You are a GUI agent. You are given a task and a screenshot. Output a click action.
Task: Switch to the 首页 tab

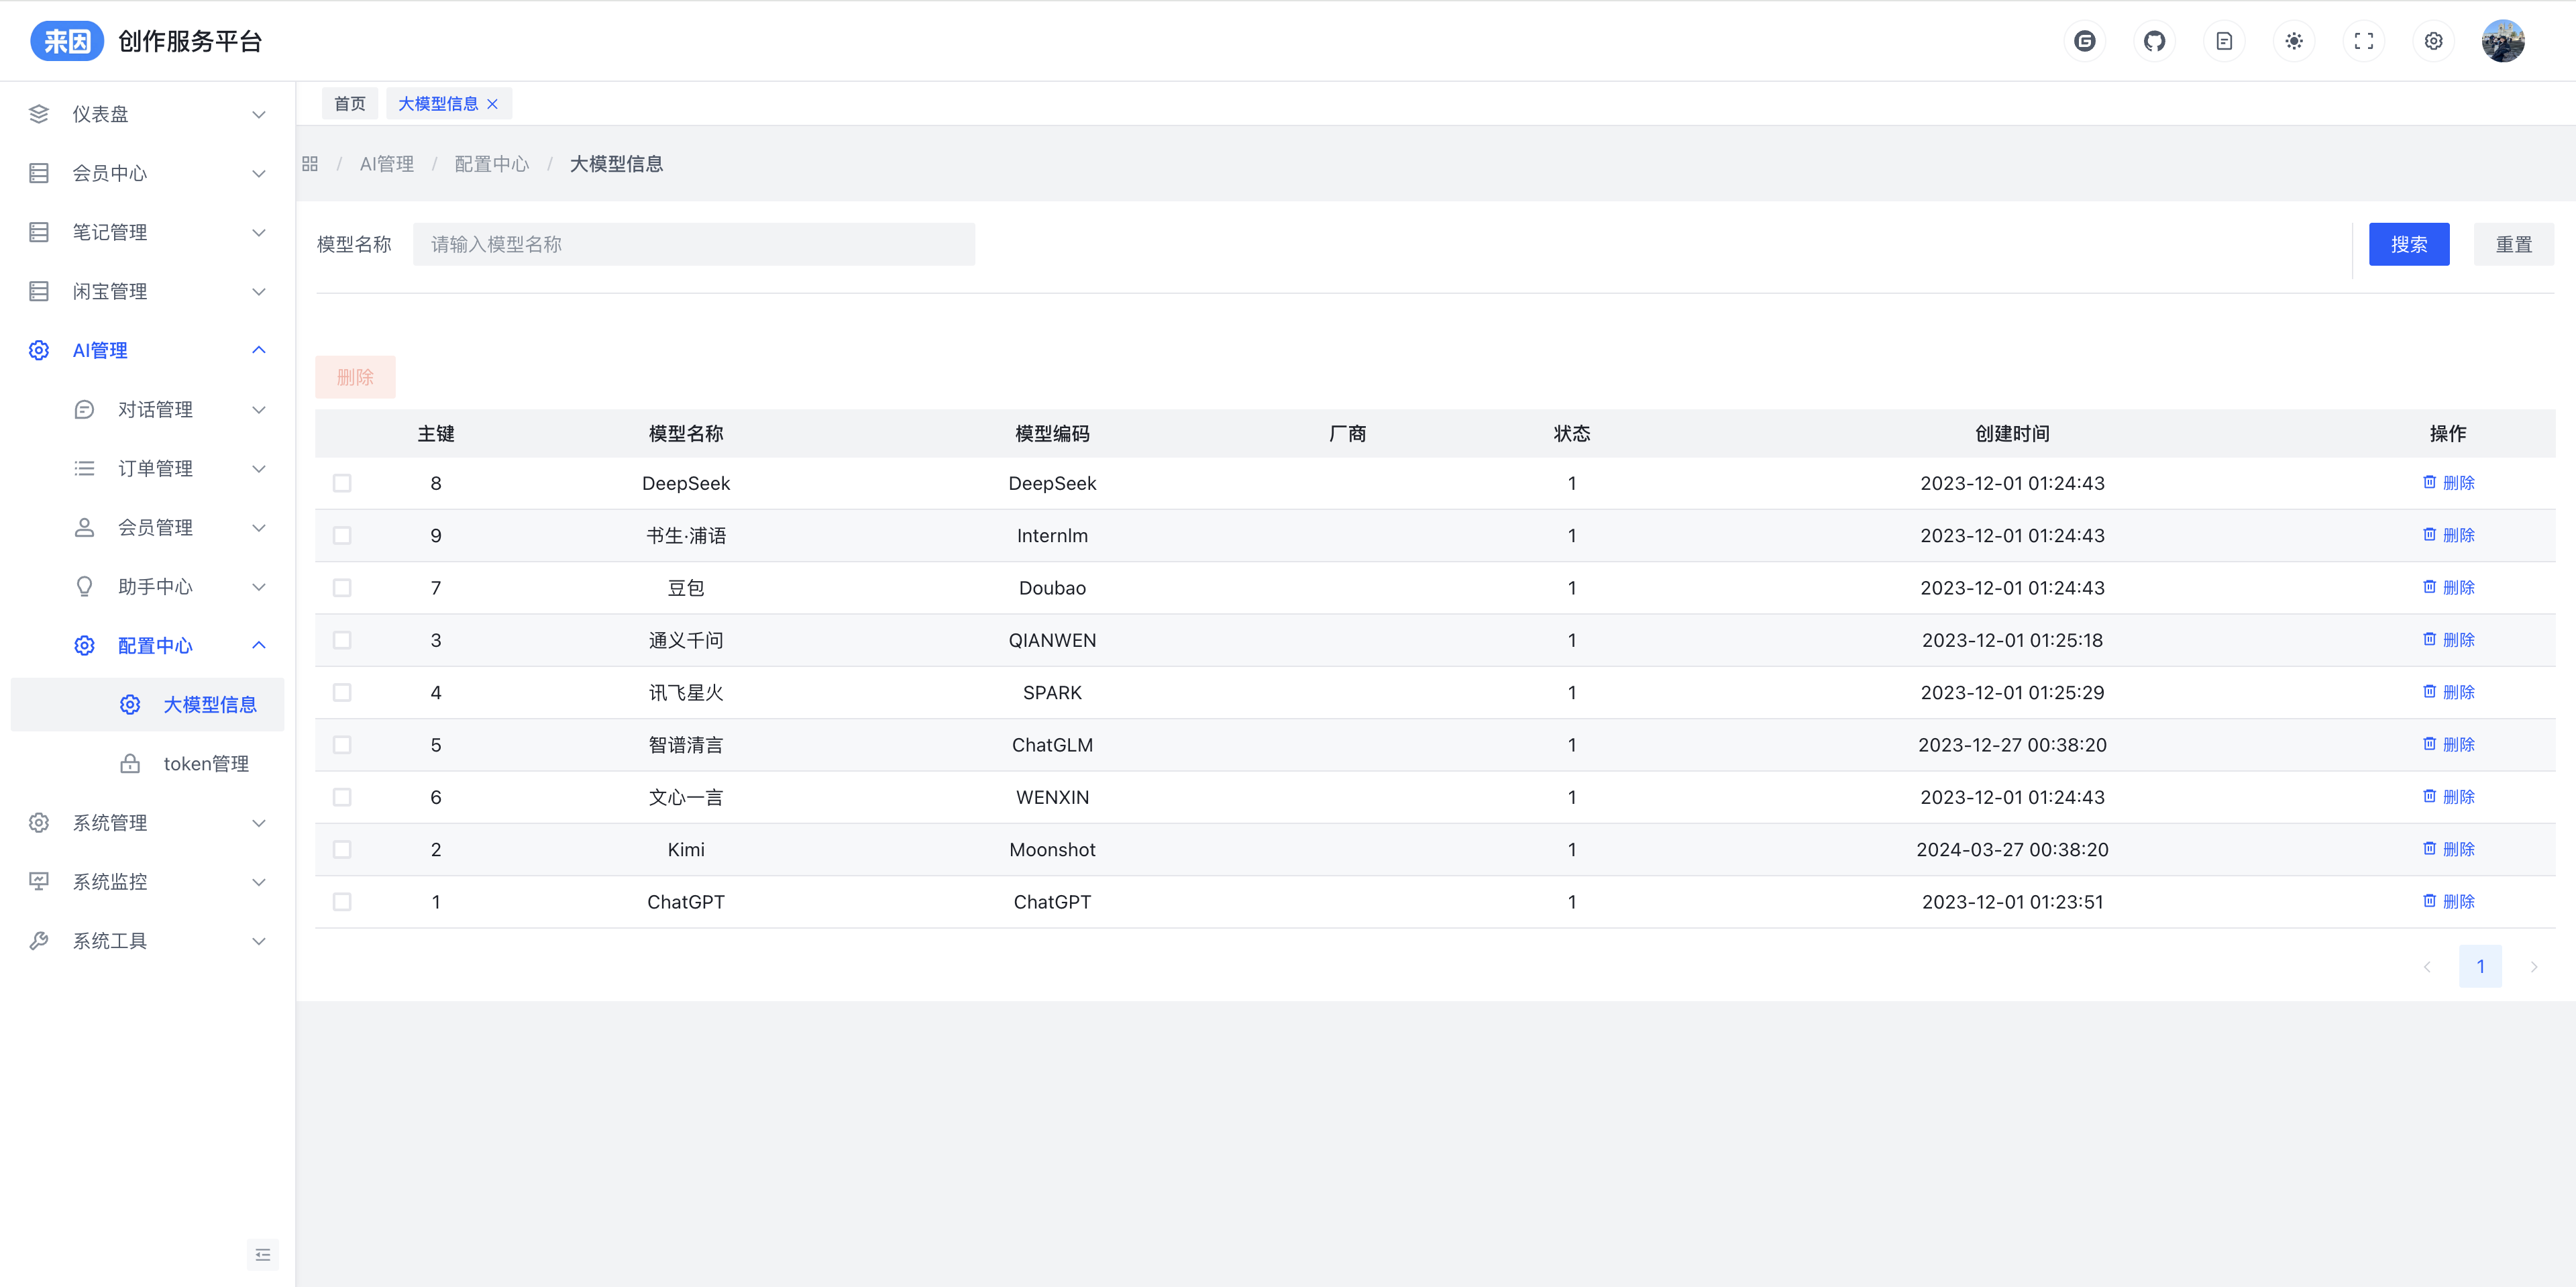click(349, 104)
